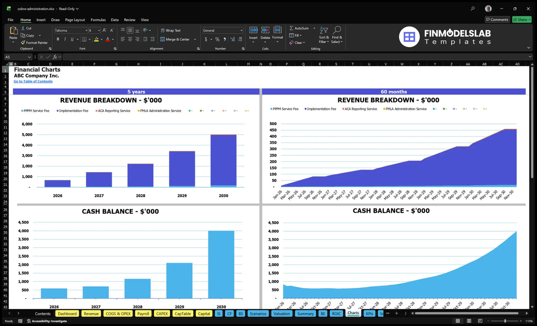Viewport: 537px width, 326px height.
Task: Toggle Bold formatting
Action: pyautogui.click(x=58, y=39)
